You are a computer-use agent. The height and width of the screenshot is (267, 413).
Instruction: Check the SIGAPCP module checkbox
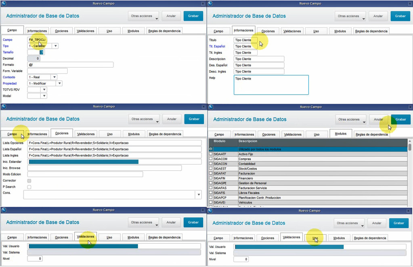pyautogui.click(x=211, y=198)
